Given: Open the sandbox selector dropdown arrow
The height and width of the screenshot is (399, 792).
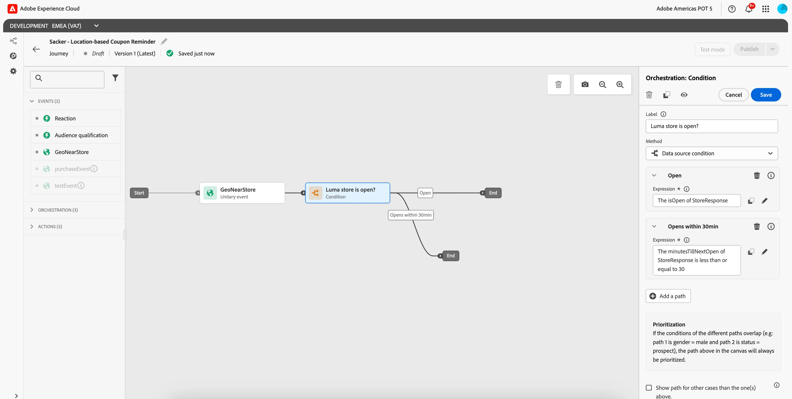Looking at the screenshot, I should point(96,26).
